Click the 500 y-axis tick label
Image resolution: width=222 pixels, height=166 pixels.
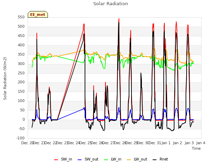[x=21, y=27]
